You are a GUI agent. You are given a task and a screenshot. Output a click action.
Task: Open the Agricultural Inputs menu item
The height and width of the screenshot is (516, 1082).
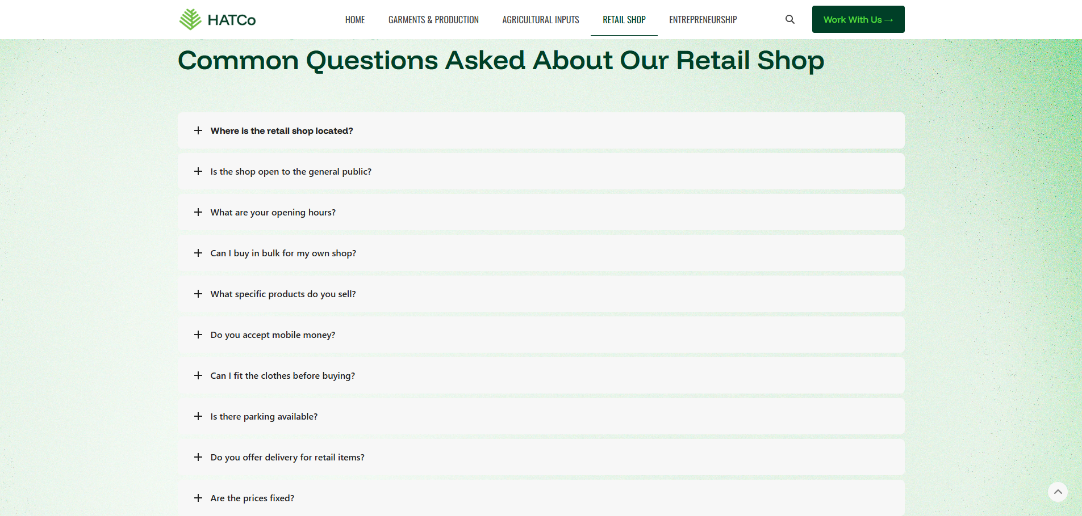tap(540, 20)
